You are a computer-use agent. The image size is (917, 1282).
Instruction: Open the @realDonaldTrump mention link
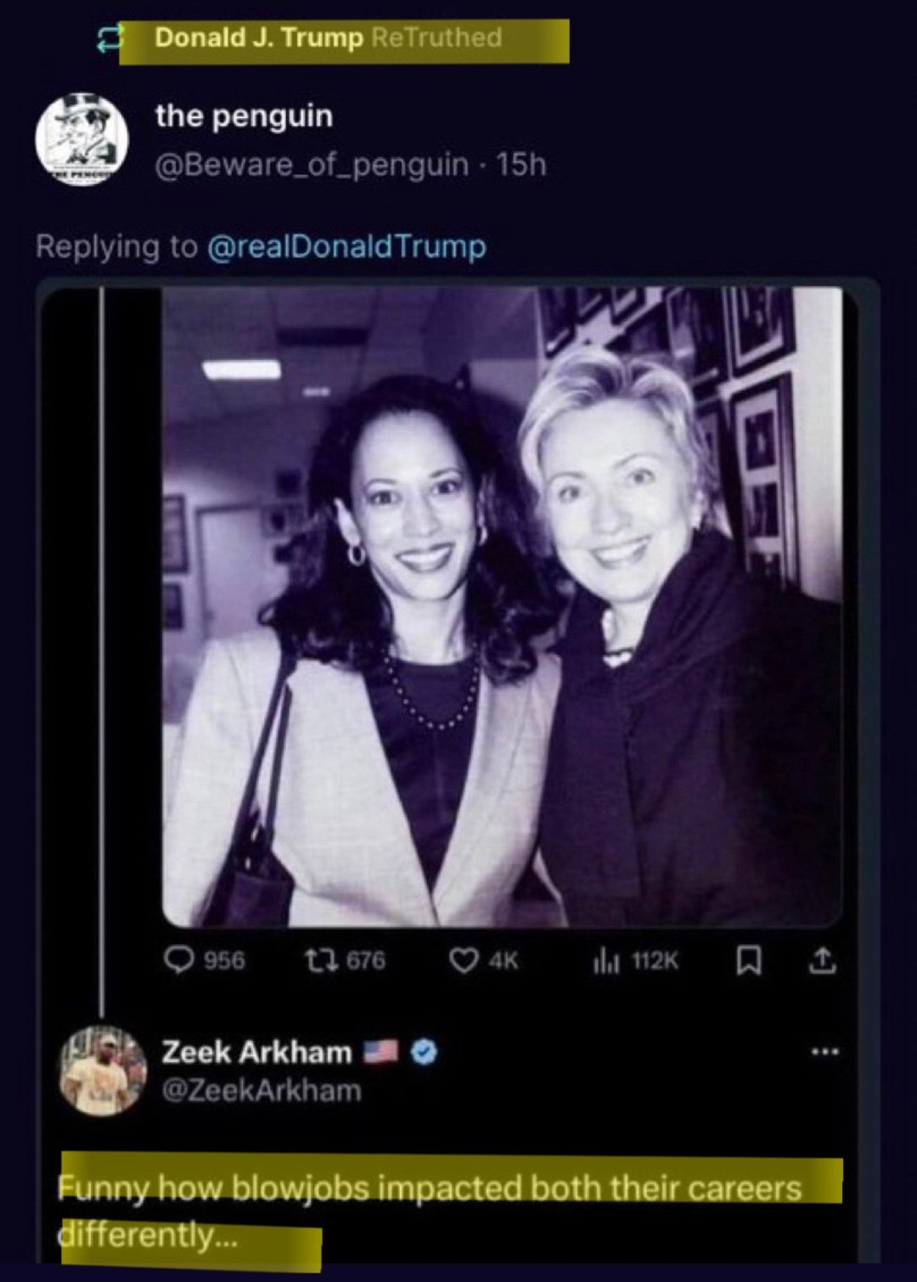click(x=346, y=246)
